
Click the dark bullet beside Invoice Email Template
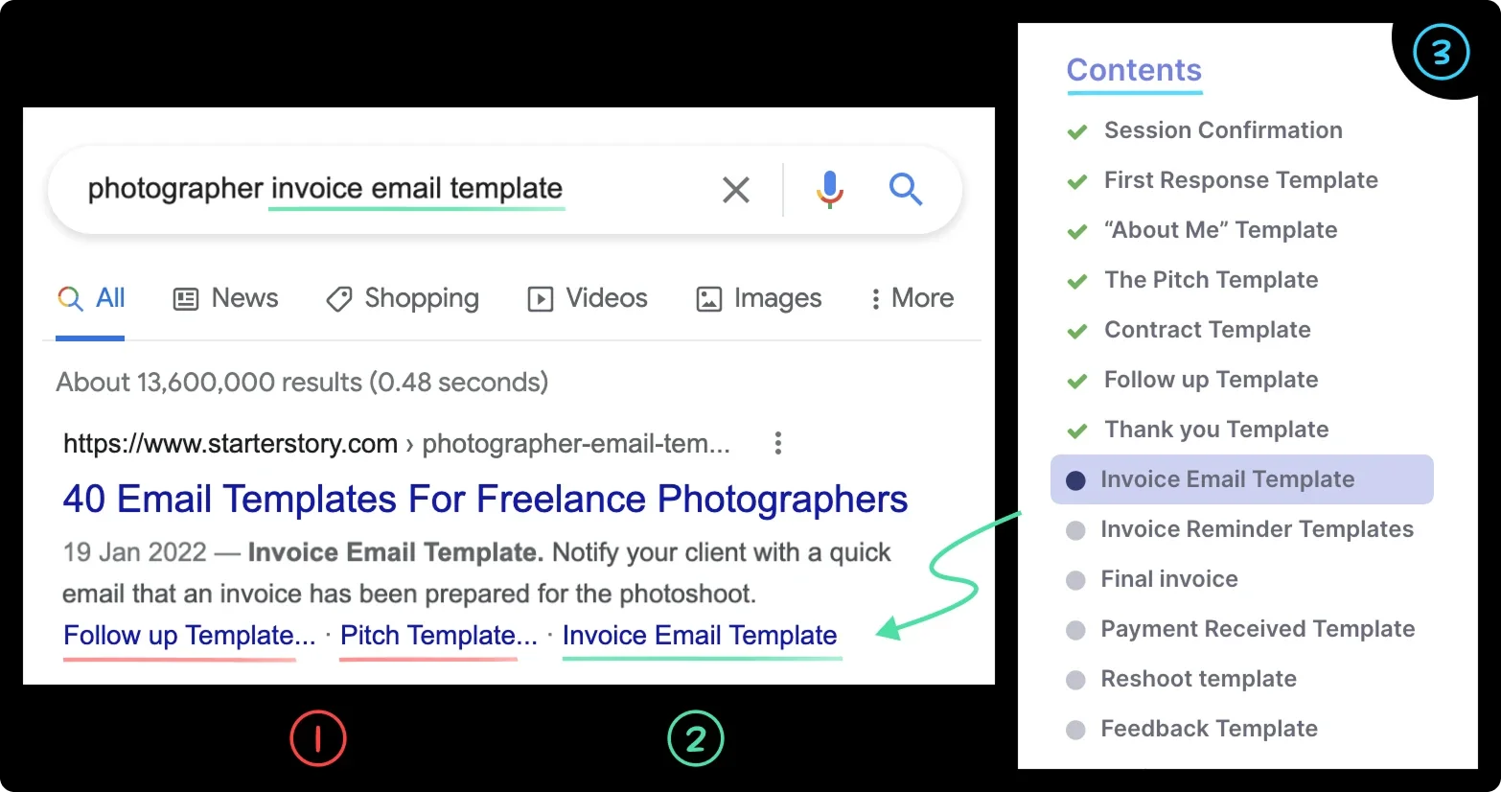[1075, 480]
